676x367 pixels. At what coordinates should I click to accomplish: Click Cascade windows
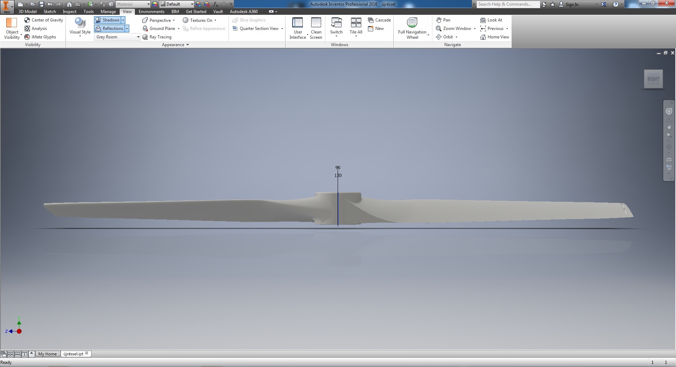coord(379,20)
